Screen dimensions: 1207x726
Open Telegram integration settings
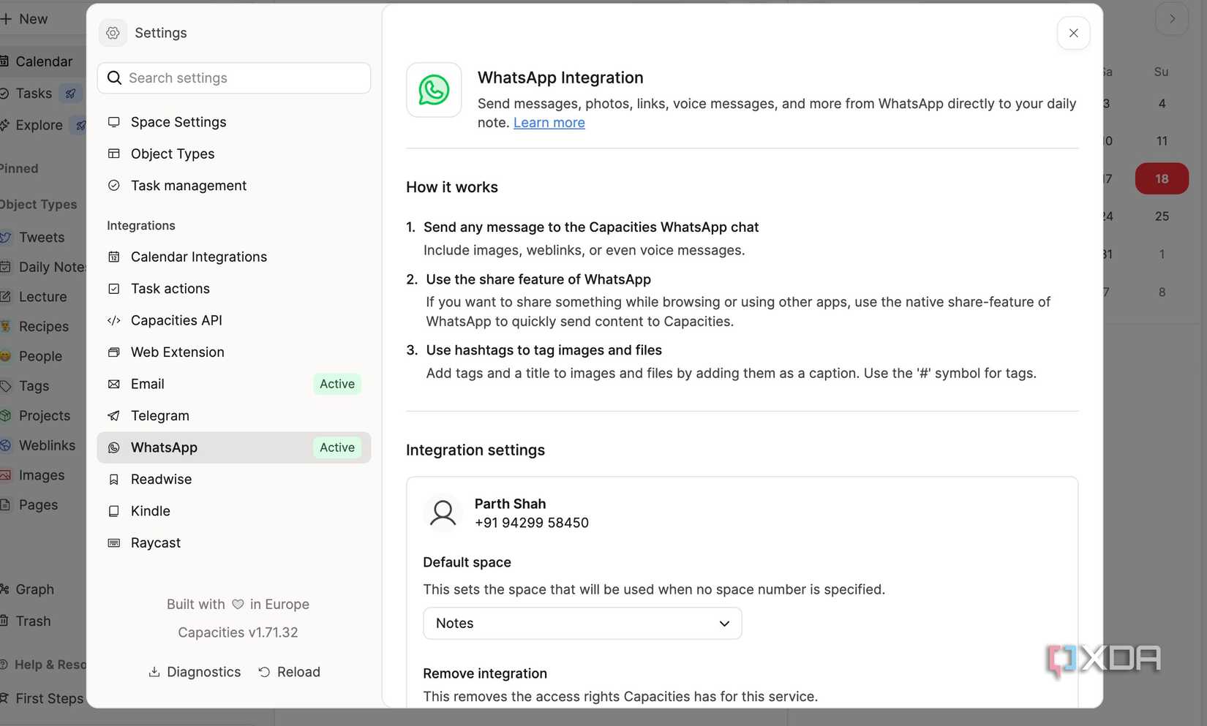pos(234,416)
